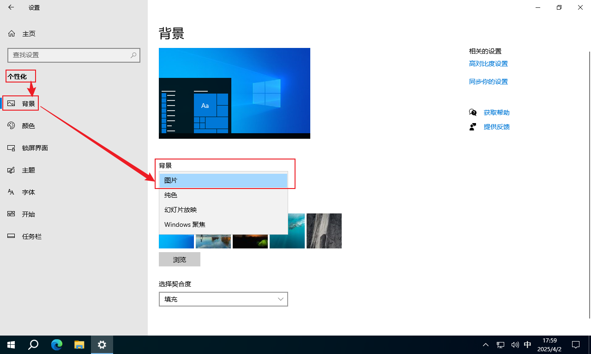Screen dimensions: 591x354
Task: Open the 背景 sidebar page
Action: pos(74,104)
